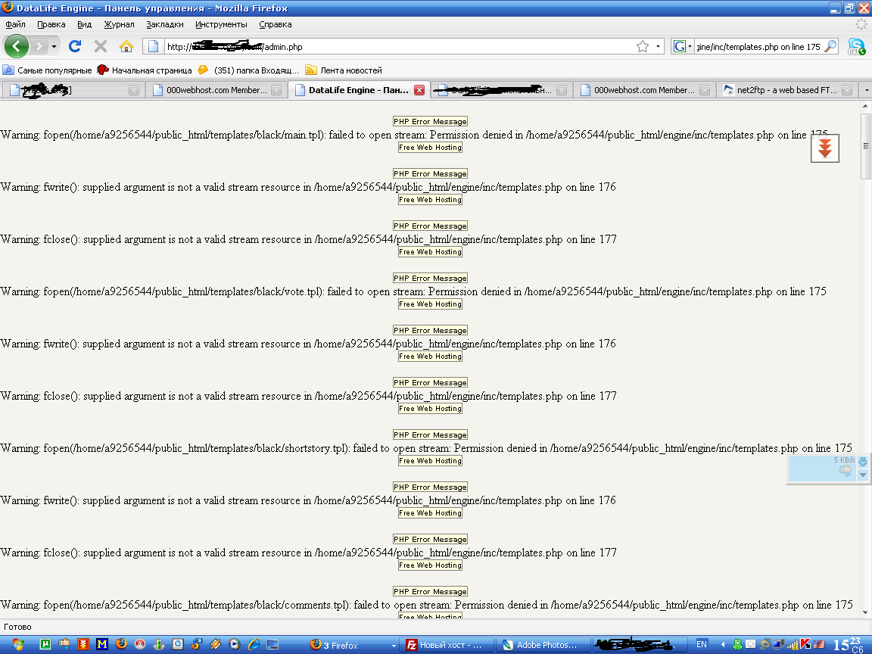The width and height of the screenshot is (872, 654).
Task: Close the DataLife Engine tab
Action: [419, 90]
